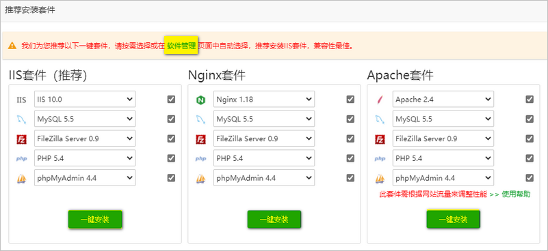
Task: Open PHP 5.4 dropdown in Nginx suite
Action: 264,158
